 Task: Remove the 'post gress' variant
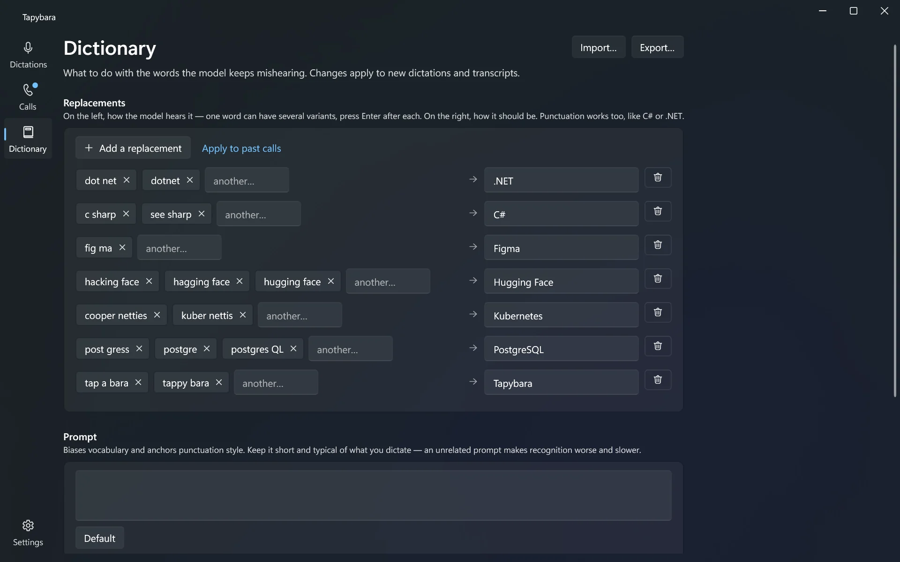click(139, 348)
